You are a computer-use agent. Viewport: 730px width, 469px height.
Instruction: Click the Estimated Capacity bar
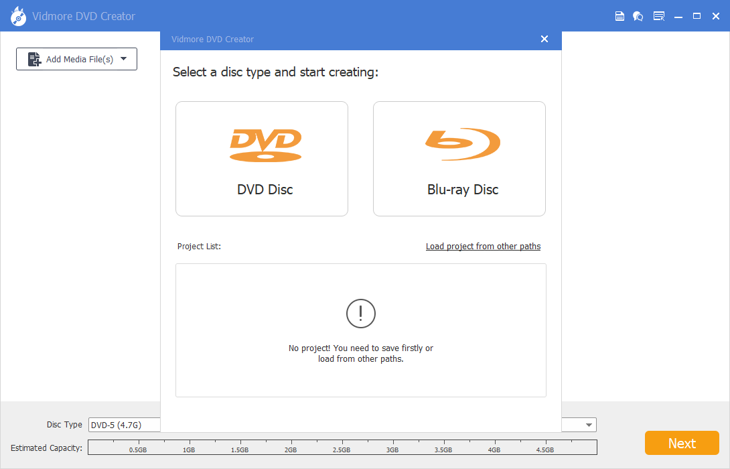342,447
